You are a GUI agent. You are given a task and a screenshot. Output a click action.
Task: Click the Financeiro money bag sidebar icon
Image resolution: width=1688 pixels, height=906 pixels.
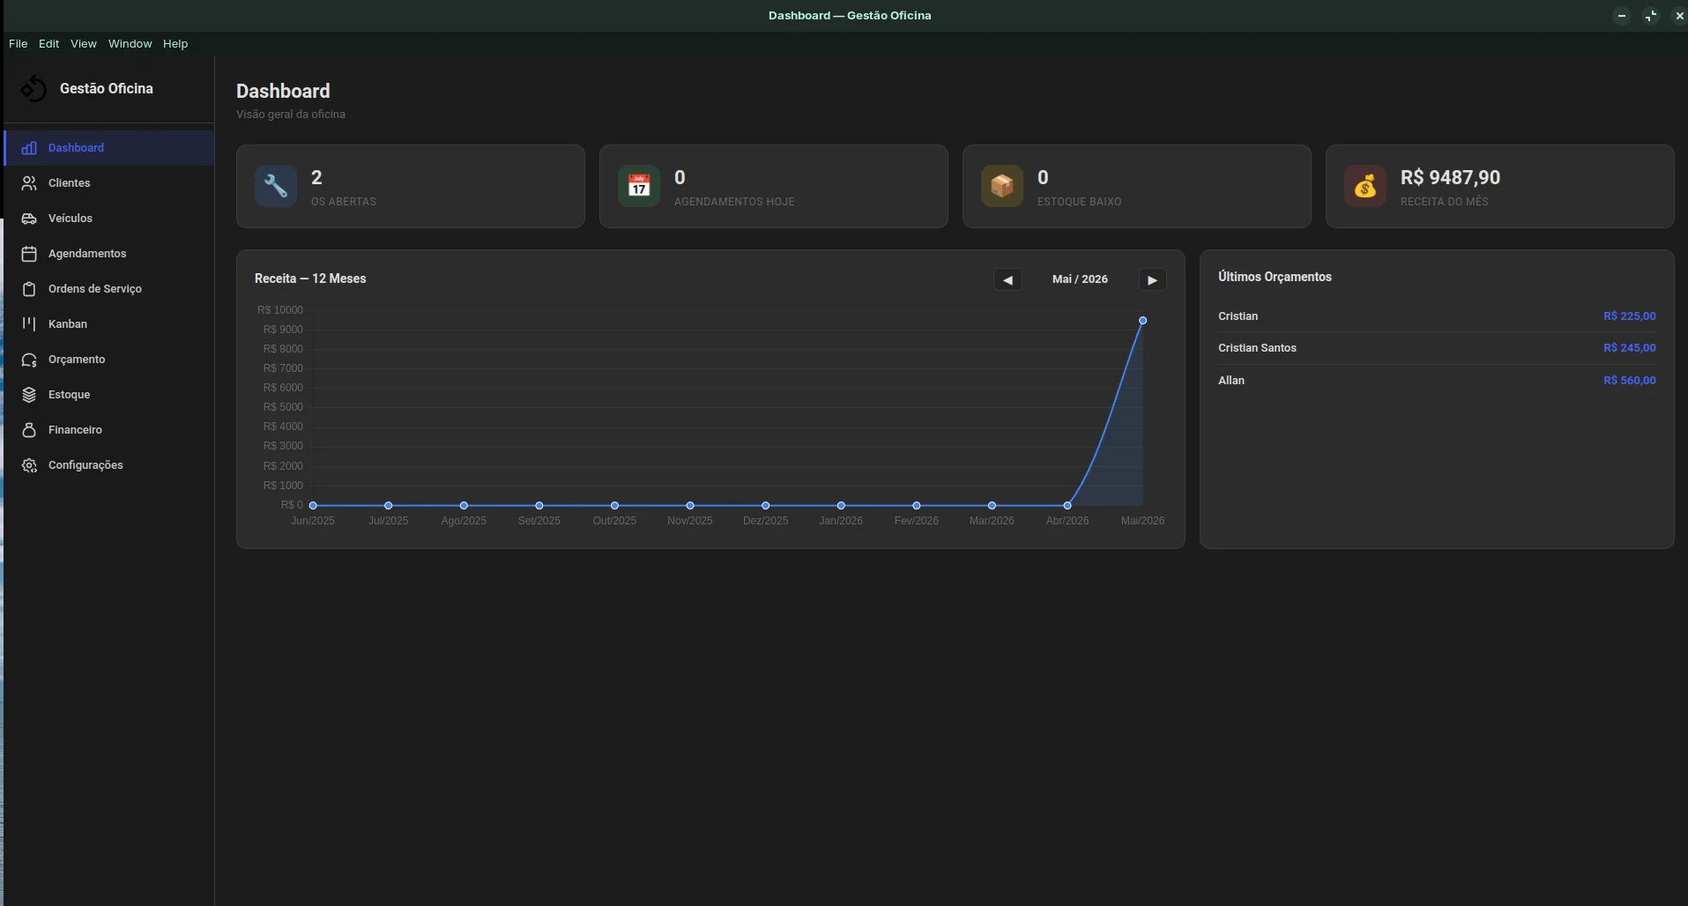[x=29, y=430]
